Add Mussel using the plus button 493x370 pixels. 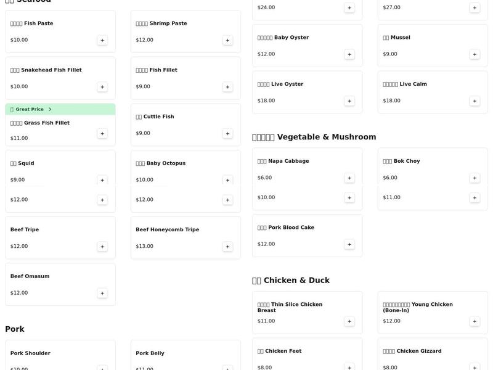tap(473, 53)
